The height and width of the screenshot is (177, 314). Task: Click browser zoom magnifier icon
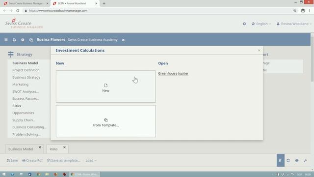click(295, 11)
